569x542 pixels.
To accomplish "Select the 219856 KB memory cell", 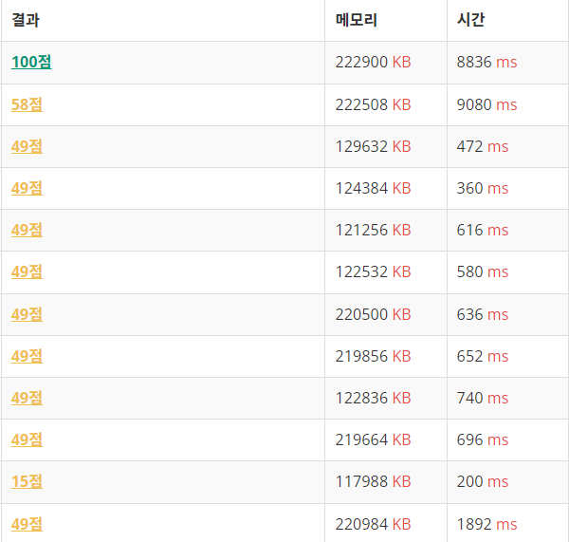I will click(x=386, y=356).
